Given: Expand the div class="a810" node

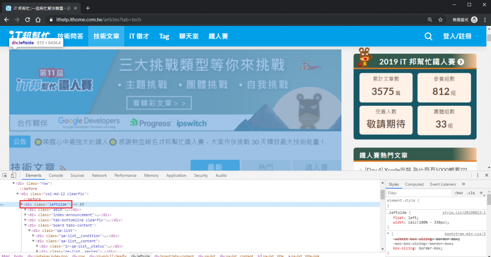Looking at the screenshot, I should 25,210.
